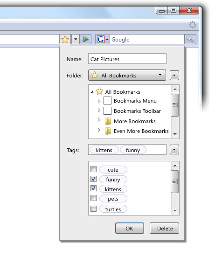The height and width of the screenshot is (257, 215).
Task: Click the magnifying glass search icon
Action: [x=190, y=39]
